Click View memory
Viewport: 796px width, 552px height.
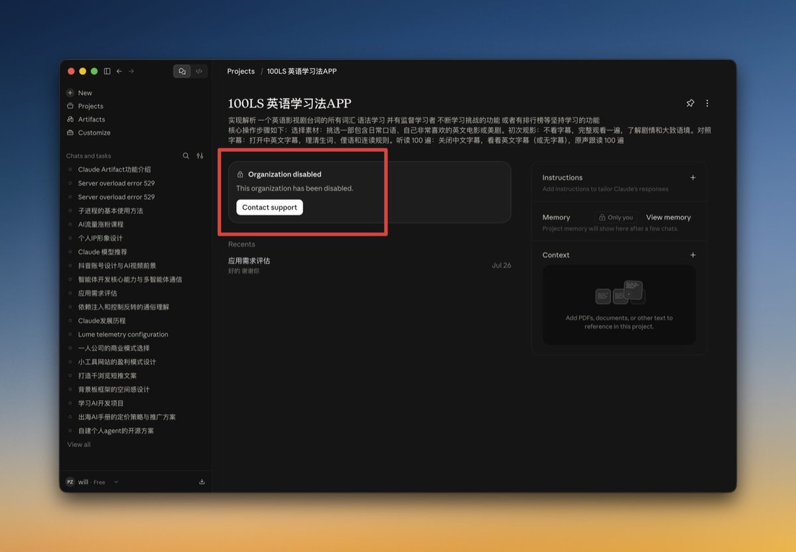pos(669,218)
